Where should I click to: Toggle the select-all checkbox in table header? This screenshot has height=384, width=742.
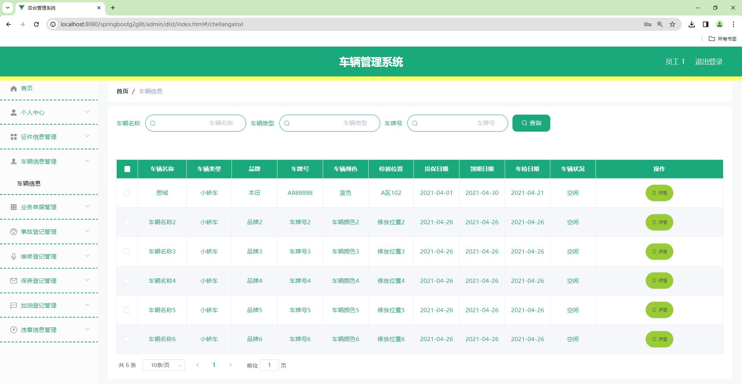tap(127, 169)
